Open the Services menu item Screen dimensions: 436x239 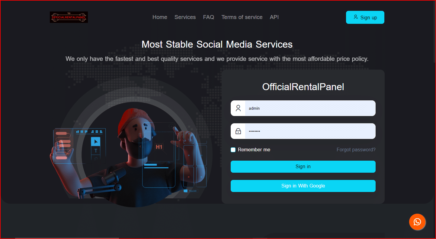[x=185, y=17]
